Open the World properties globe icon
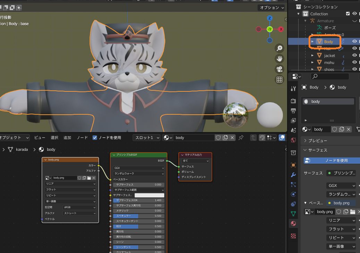This screenshot has width=360, height=253. point(293,140)
